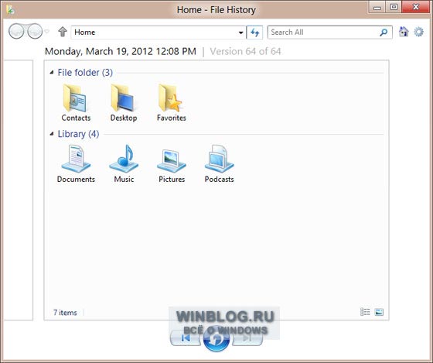Go to the previous version
This screenshot has height=363, width=433.
186,337
